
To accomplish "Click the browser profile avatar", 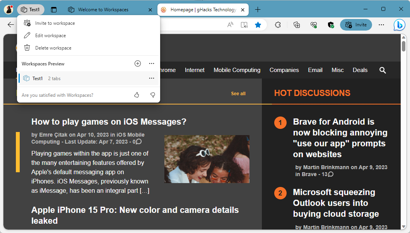I will 8,9.
